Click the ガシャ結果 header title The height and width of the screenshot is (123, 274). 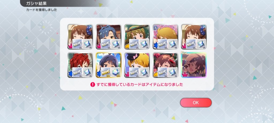[36, 3]
